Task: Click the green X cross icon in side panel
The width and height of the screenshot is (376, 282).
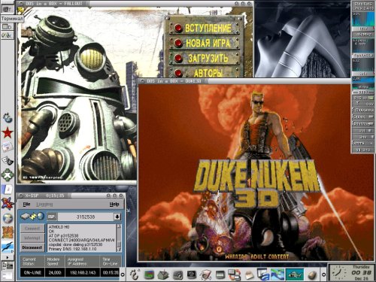Action: pos(8,175)
